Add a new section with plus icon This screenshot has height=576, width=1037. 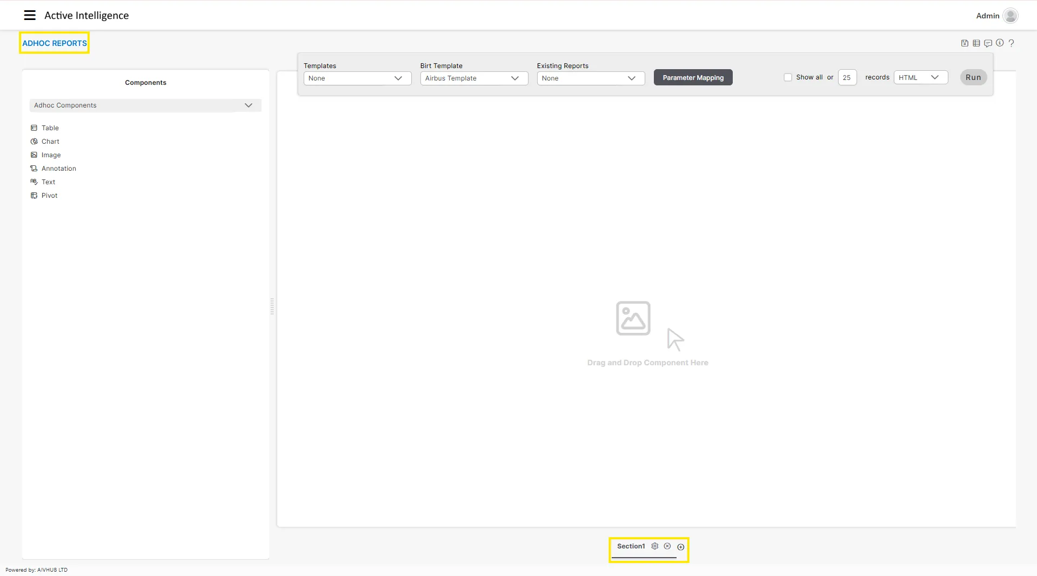(681, 547)
